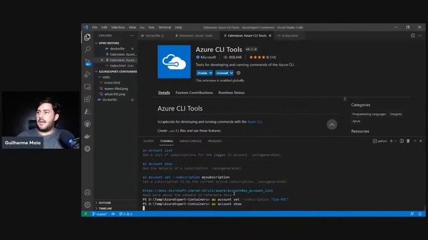Image resolution: width=428 pixels, height=240 pixels.
Task: Switch to the Runtime Status tab
Action: tap(231, 93)
